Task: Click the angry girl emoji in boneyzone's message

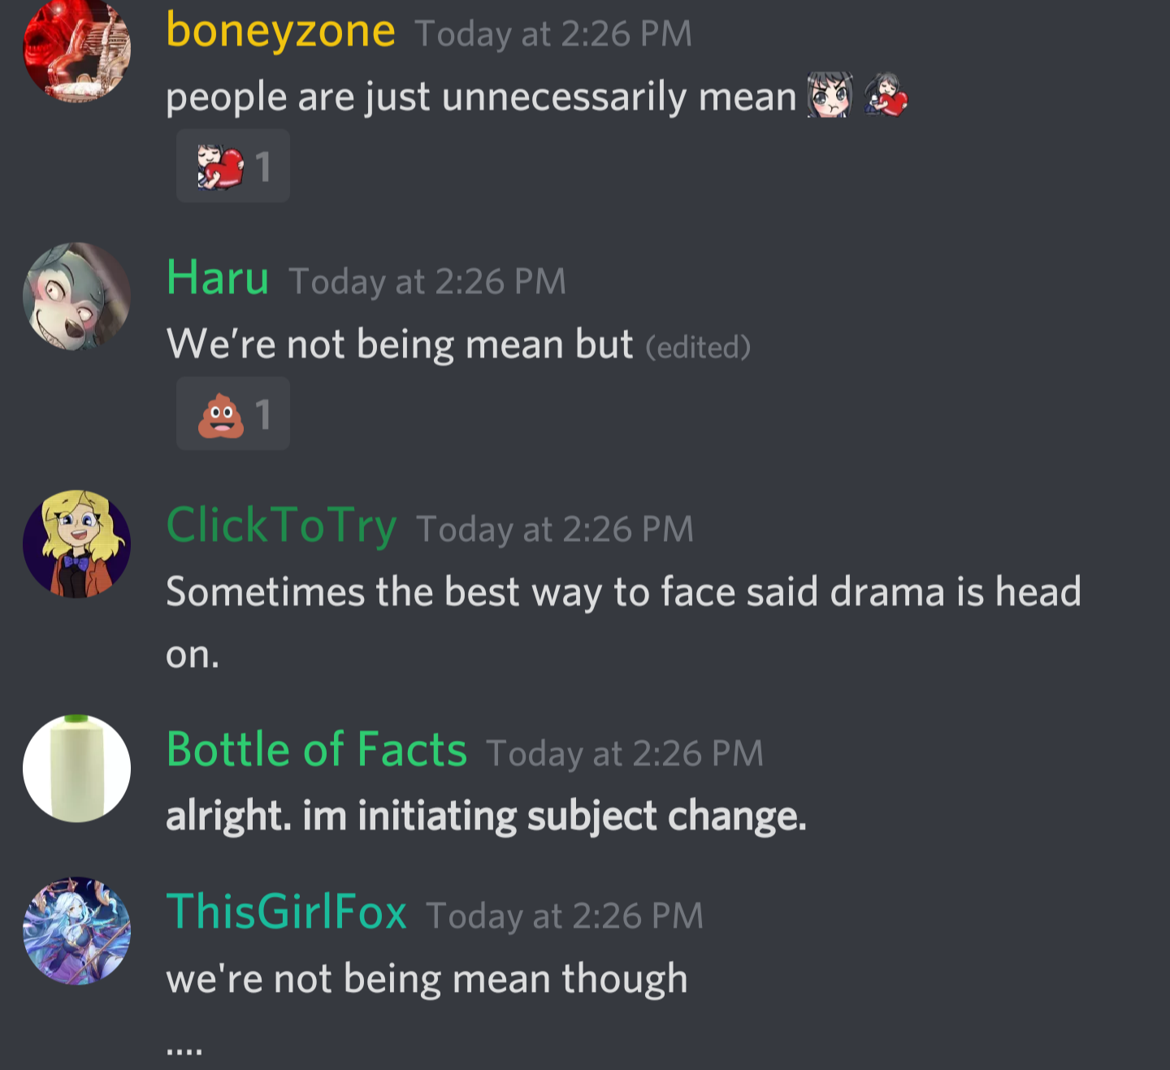Action: (x=830, y=96)
